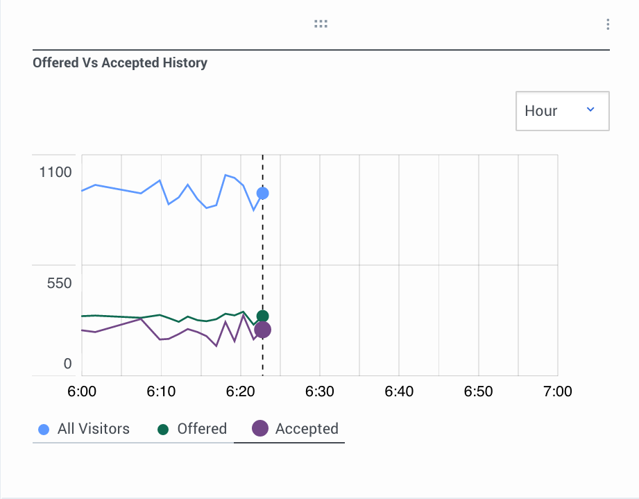Click the green Offered legend dot
The height and width of the screenshot is (499, 639).
(x=164, y=430)
